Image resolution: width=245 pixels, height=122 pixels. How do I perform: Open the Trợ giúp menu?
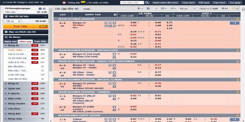235,3
